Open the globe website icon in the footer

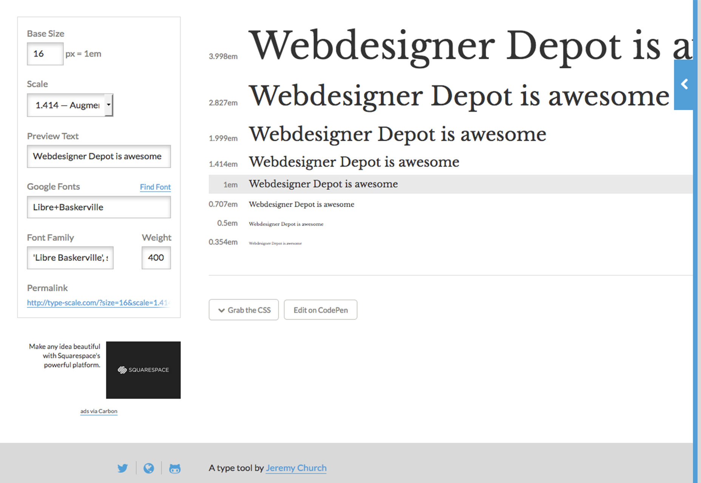click(149, 468)
